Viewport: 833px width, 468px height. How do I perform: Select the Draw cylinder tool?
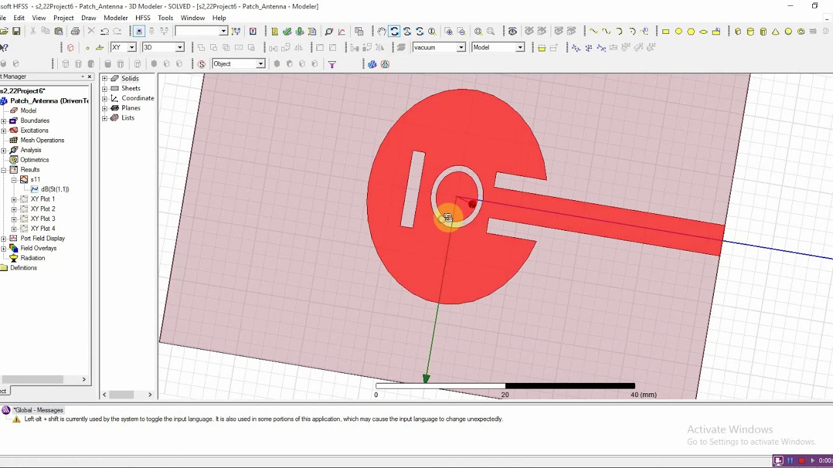pyautogui.click(x=750, y=31)
